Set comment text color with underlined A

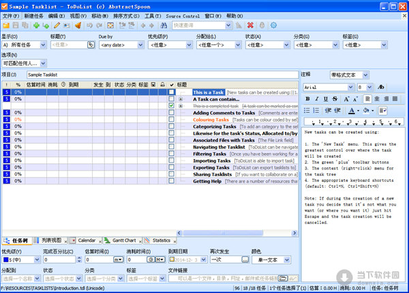click(352, 111)
